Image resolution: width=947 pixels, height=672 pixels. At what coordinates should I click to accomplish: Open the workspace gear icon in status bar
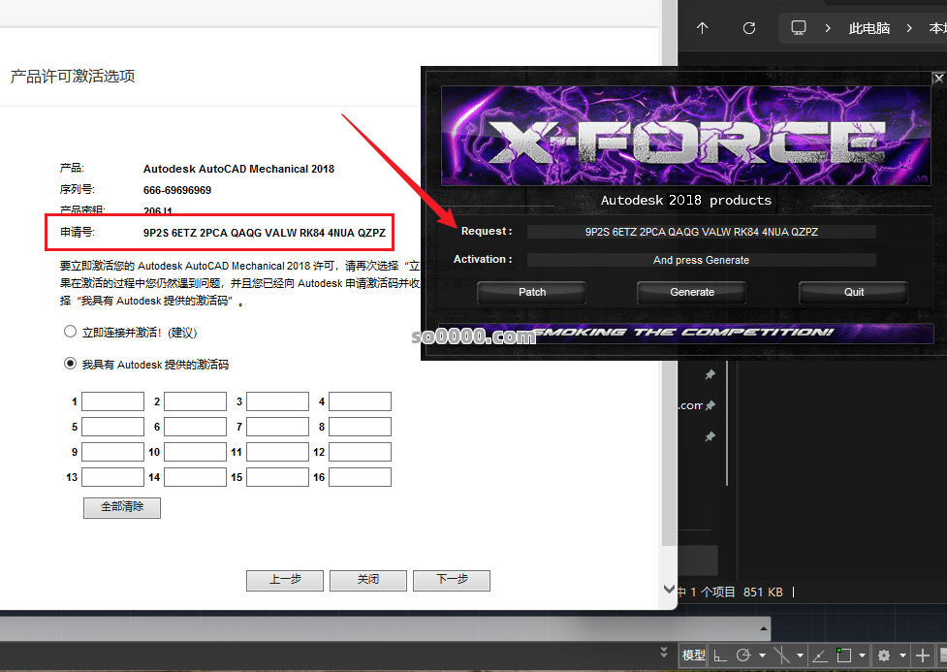point(883,656)
